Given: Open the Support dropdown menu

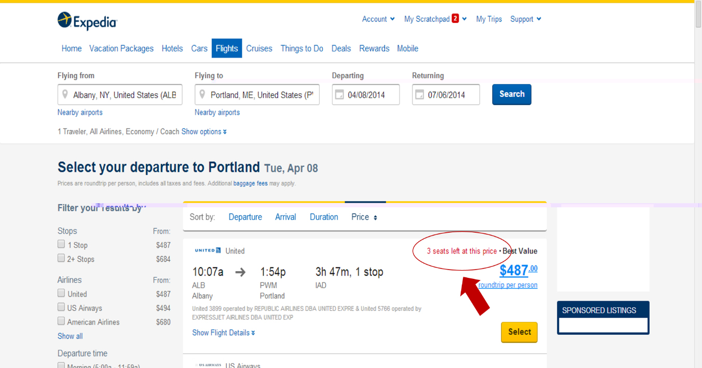Looking at the screenshot, I should (526, 19).
